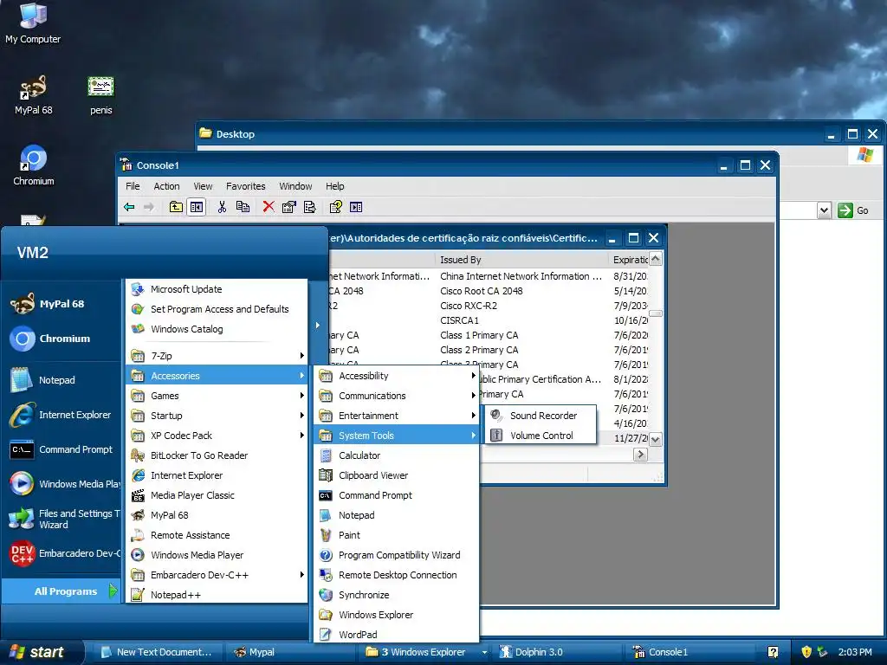The height and width of the screenshot is (665, 887).
Task: Open Set Program Access and Defaults
Action: tap(217, 309)
